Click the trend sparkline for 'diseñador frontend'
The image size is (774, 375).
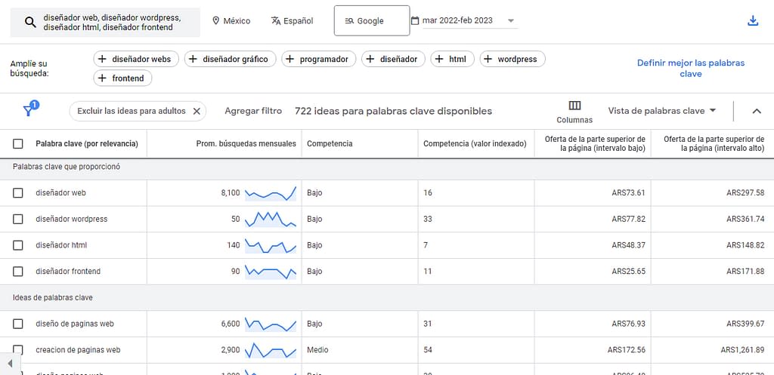pos(271,272)
